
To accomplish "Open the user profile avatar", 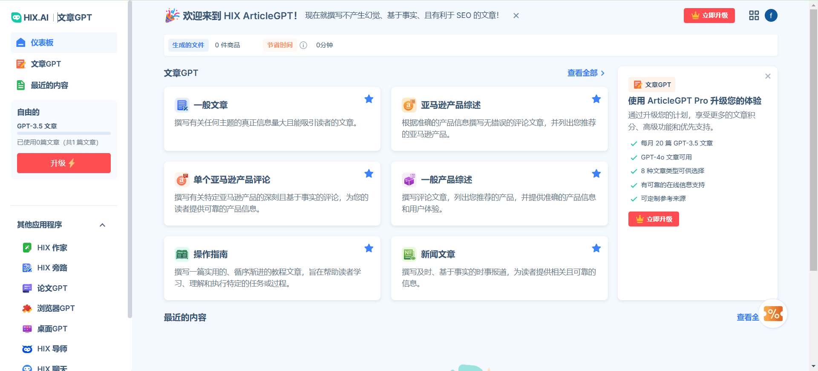I will pos(771,15).
